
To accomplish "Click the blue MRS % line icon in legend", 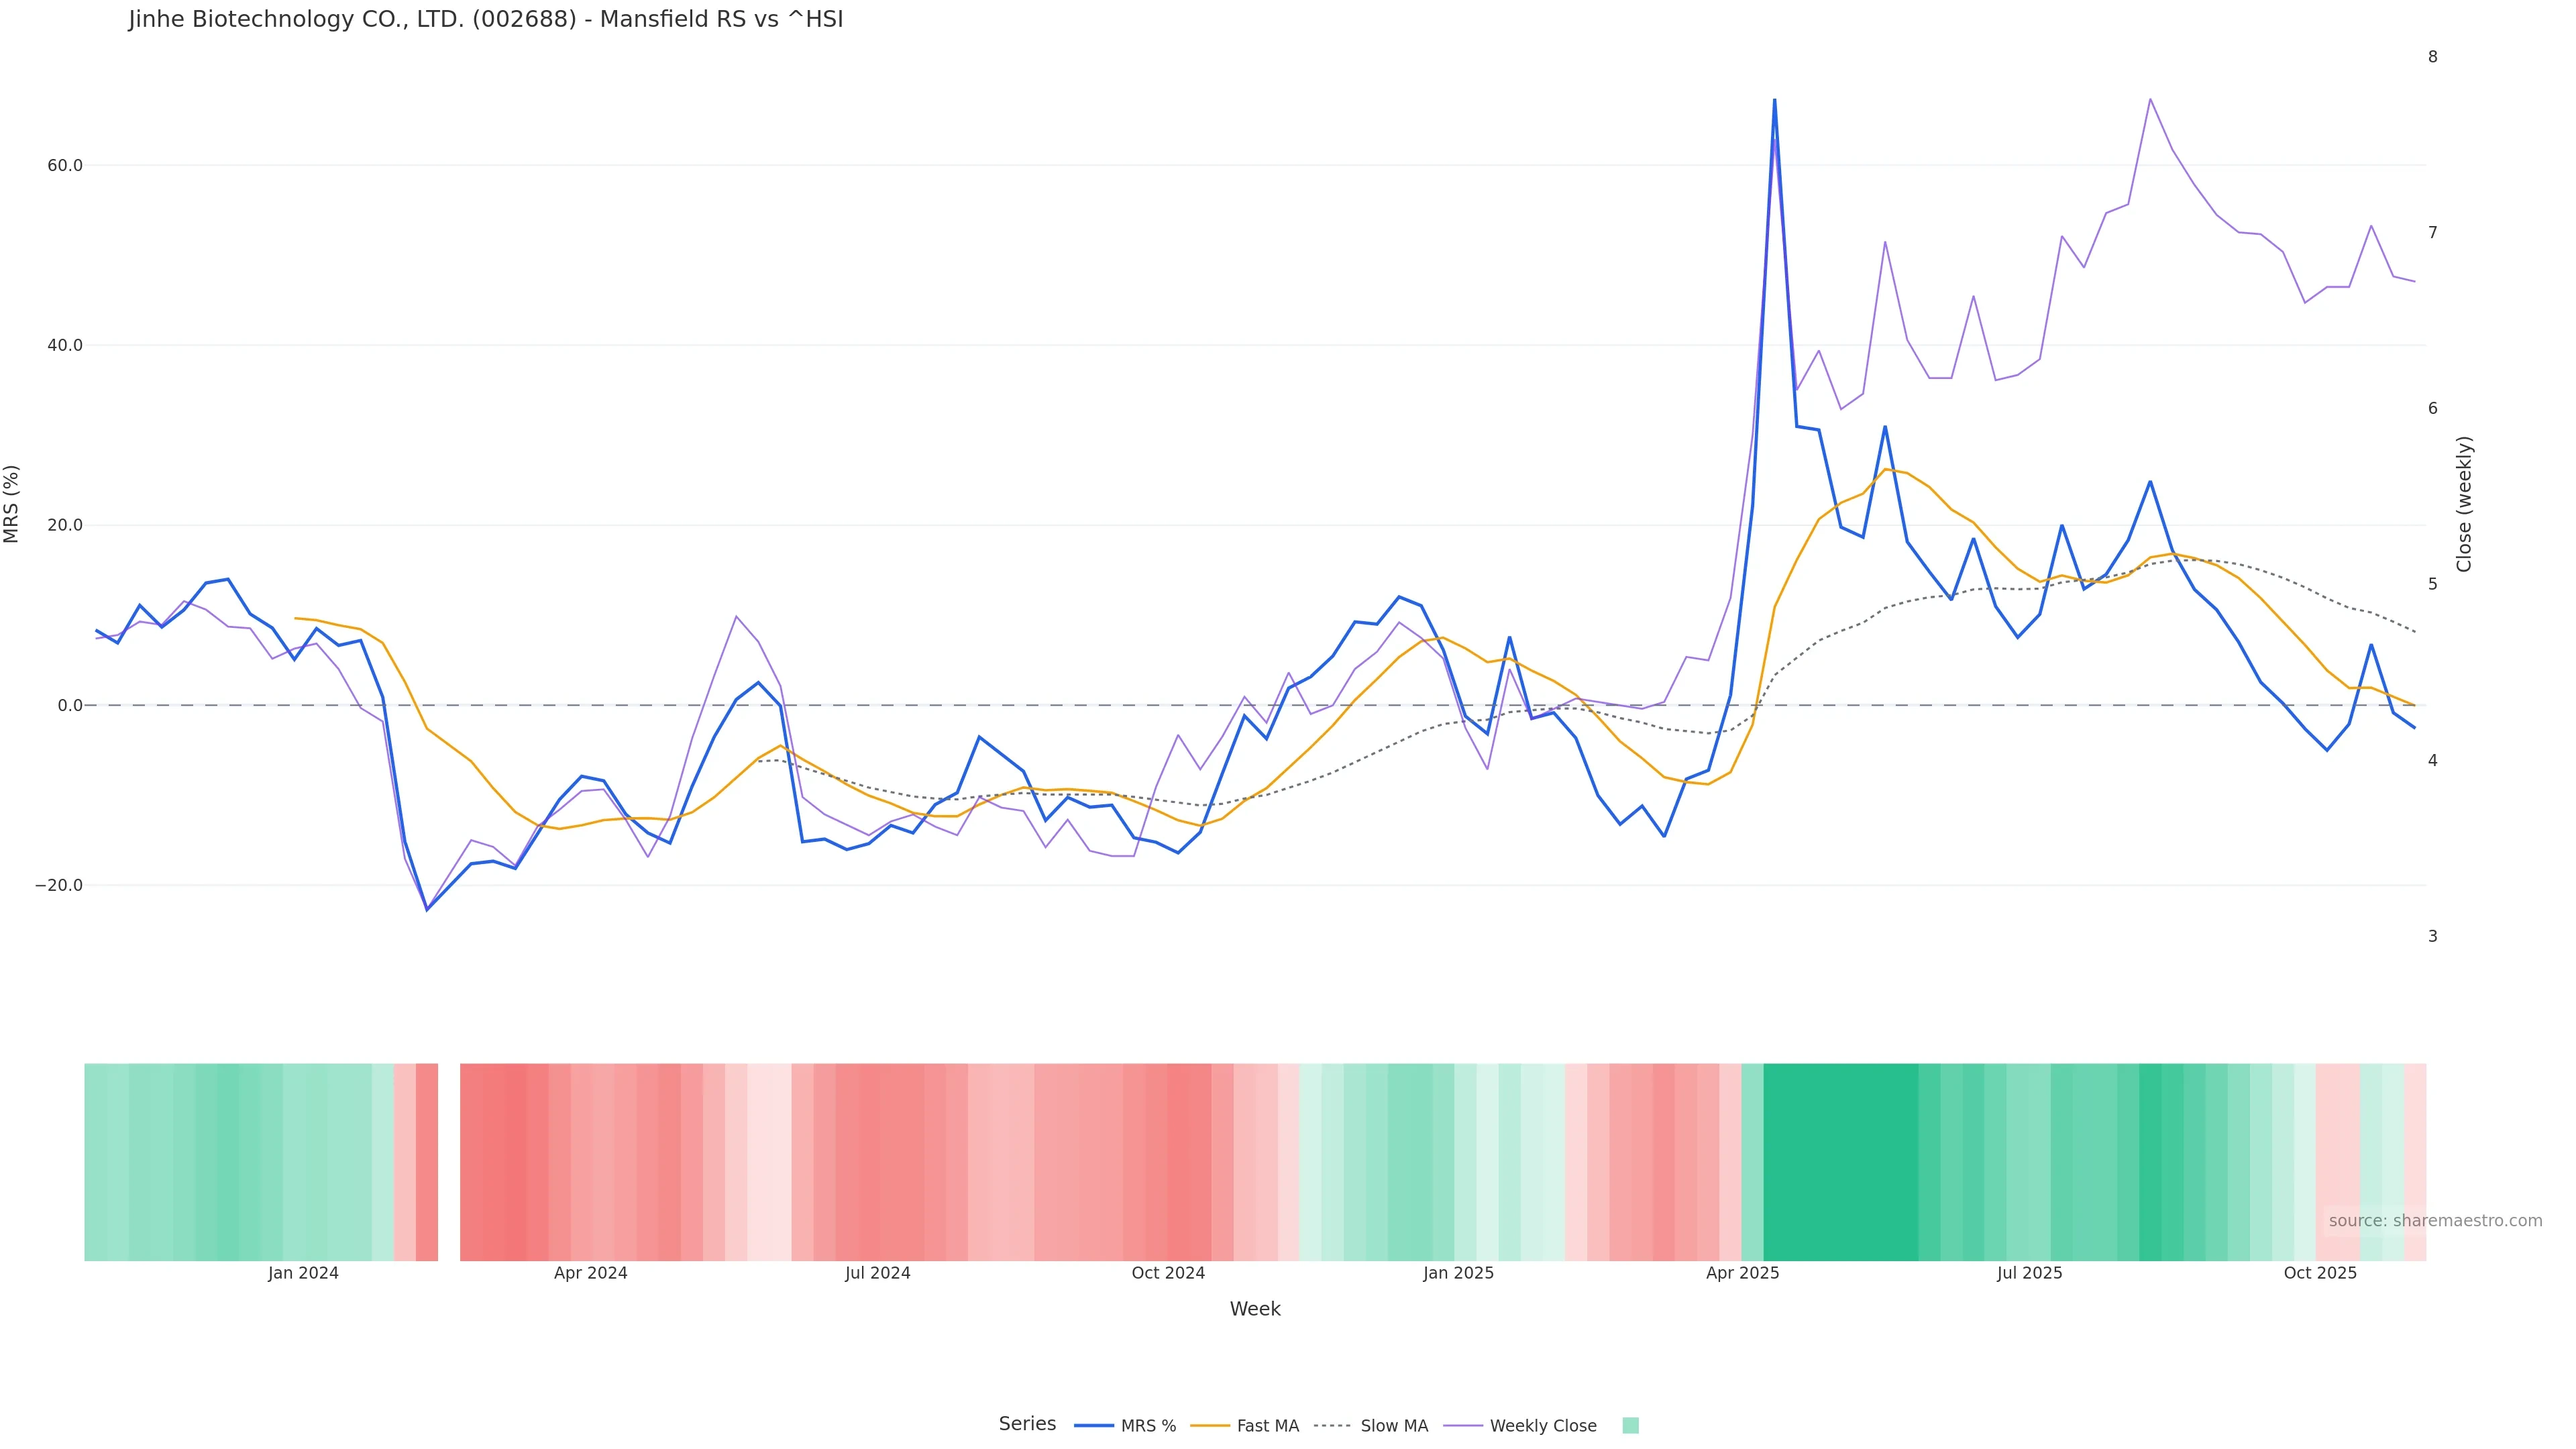I will tap(1094, 1426).
